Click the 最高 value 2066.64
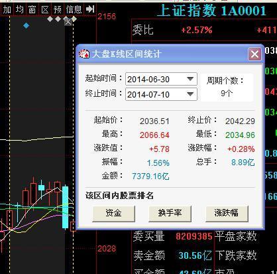The width and height of the screenshot is (277, 274). click(154, 135)
